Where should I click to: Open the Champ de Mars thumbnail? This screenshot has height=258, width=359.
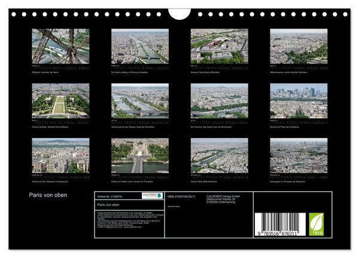60,101
